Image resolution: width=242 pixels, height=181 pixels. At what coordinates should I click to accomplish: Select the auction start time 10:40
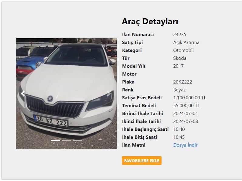pos(179,129)
